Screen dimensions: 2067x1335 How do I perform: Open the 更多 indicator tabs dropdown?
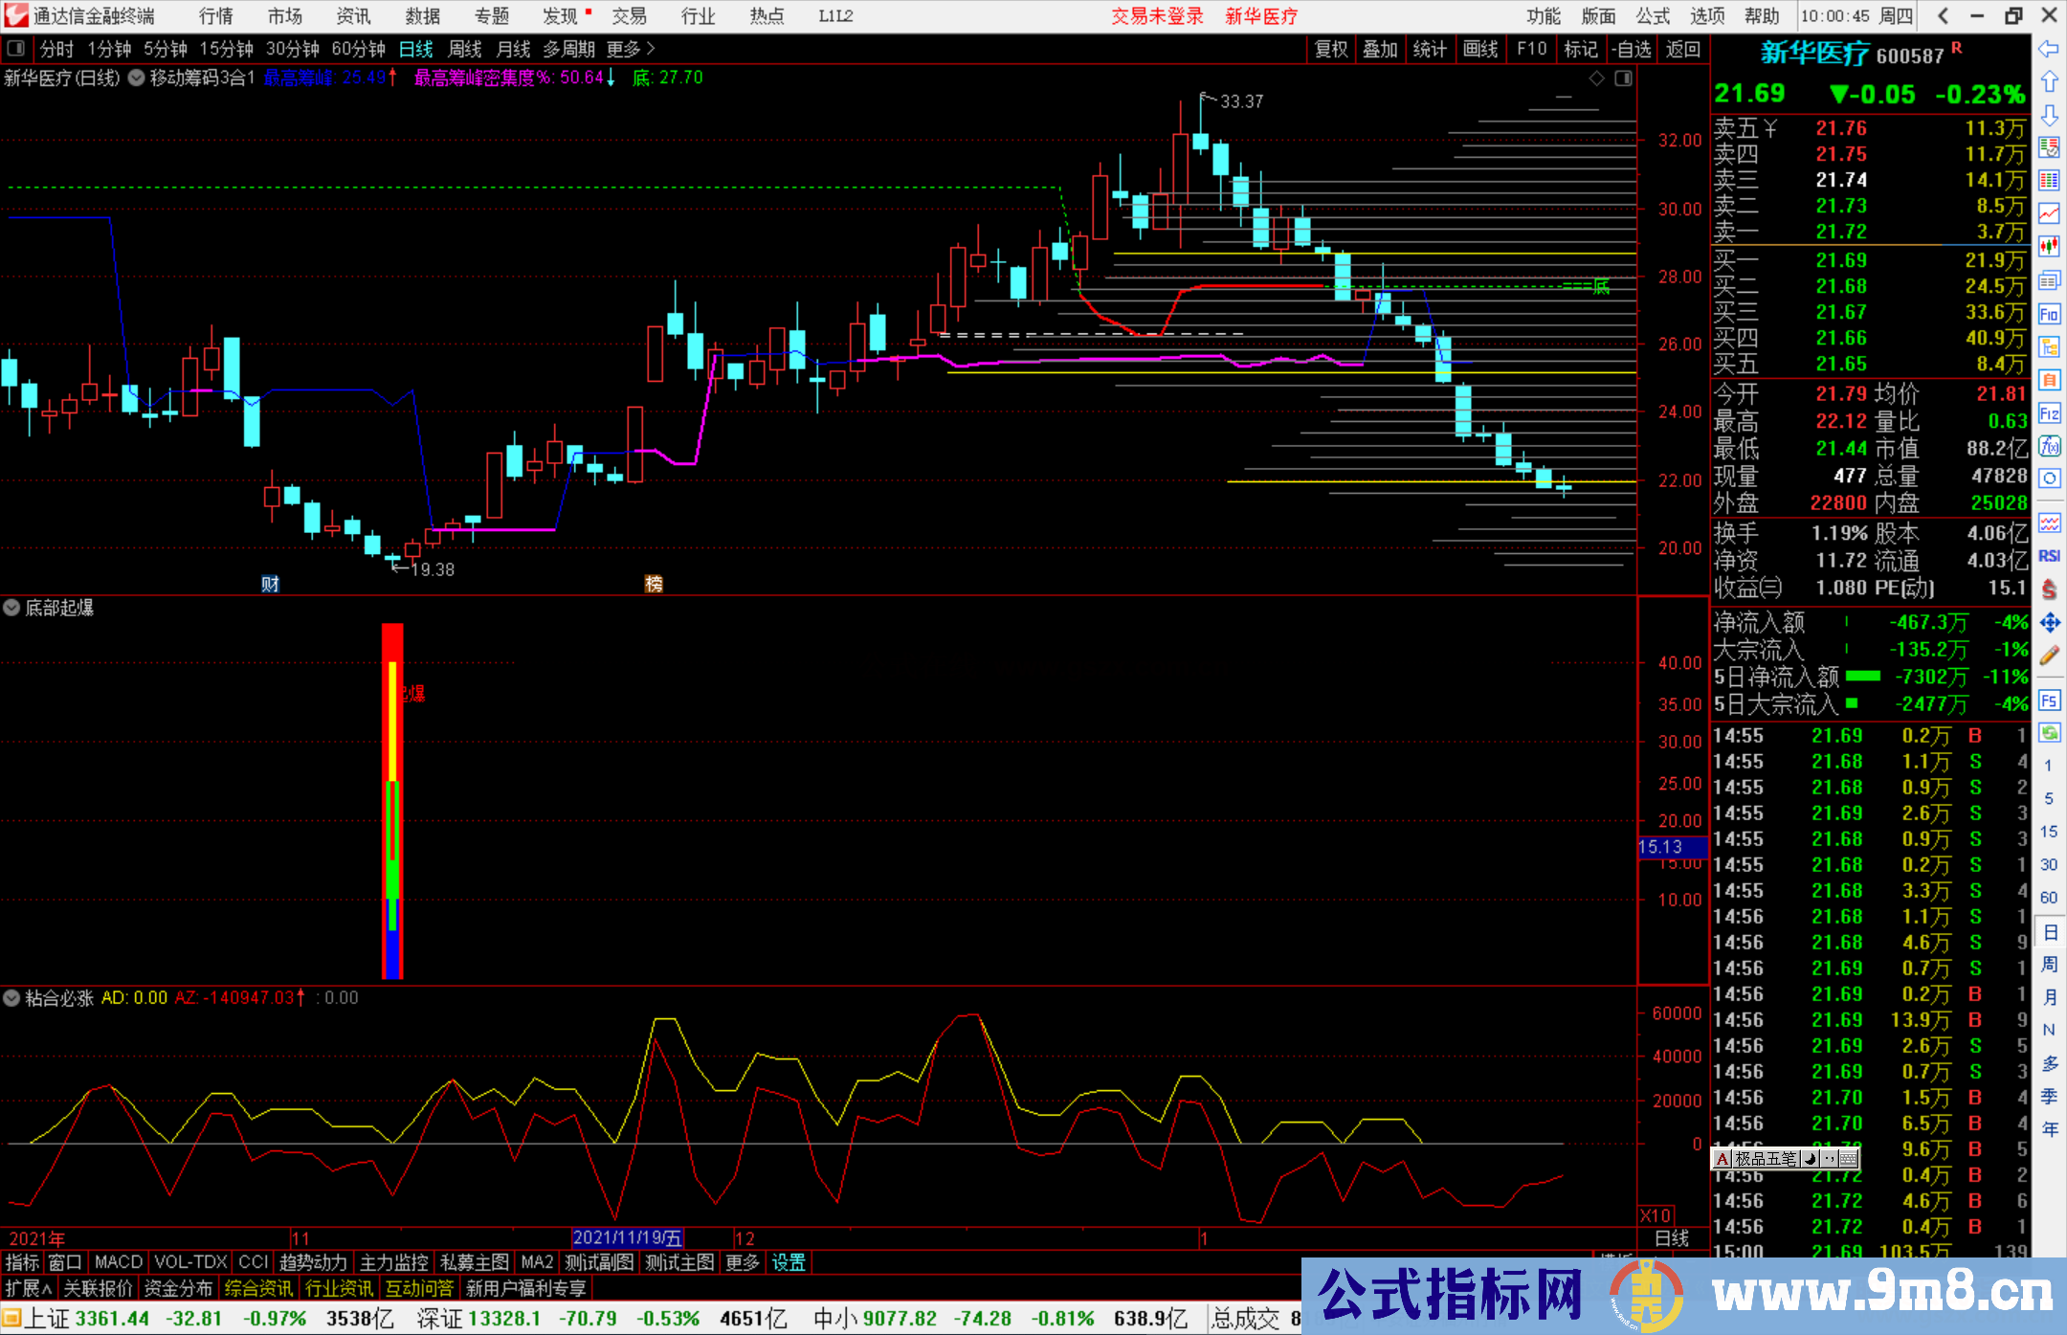[742, 1262]
